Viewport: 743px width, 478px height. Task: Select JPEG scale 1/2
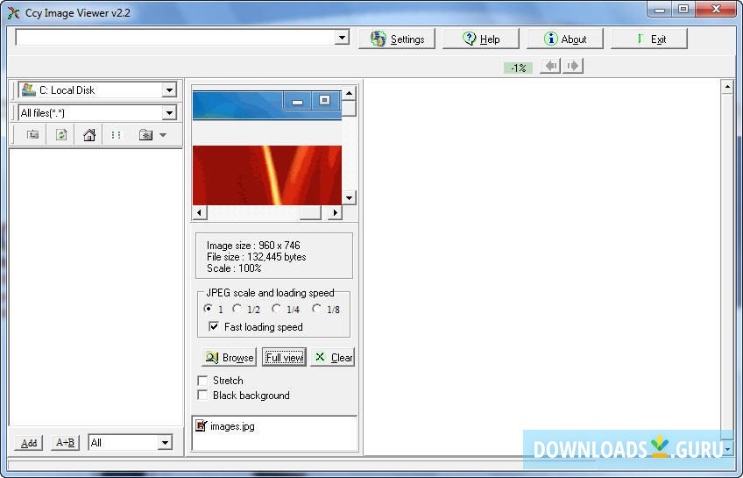tap(237, 309)
